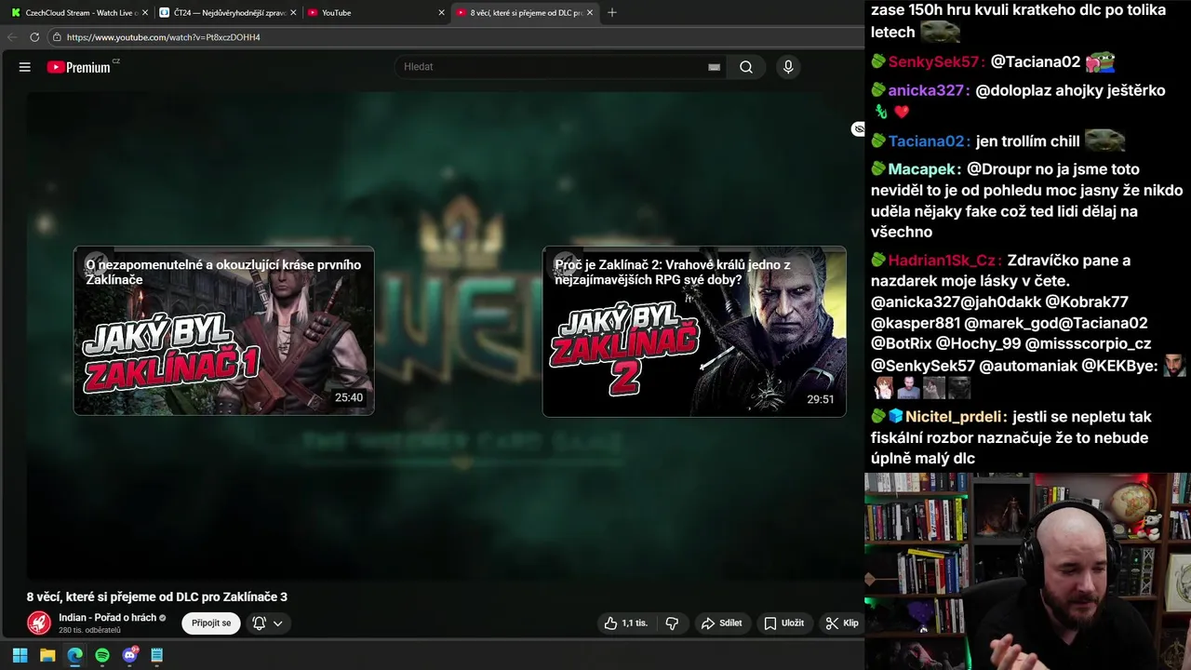The image size is (1191, 670).
Task: Open Spotify from the taskbar
Action: point(102,655)
